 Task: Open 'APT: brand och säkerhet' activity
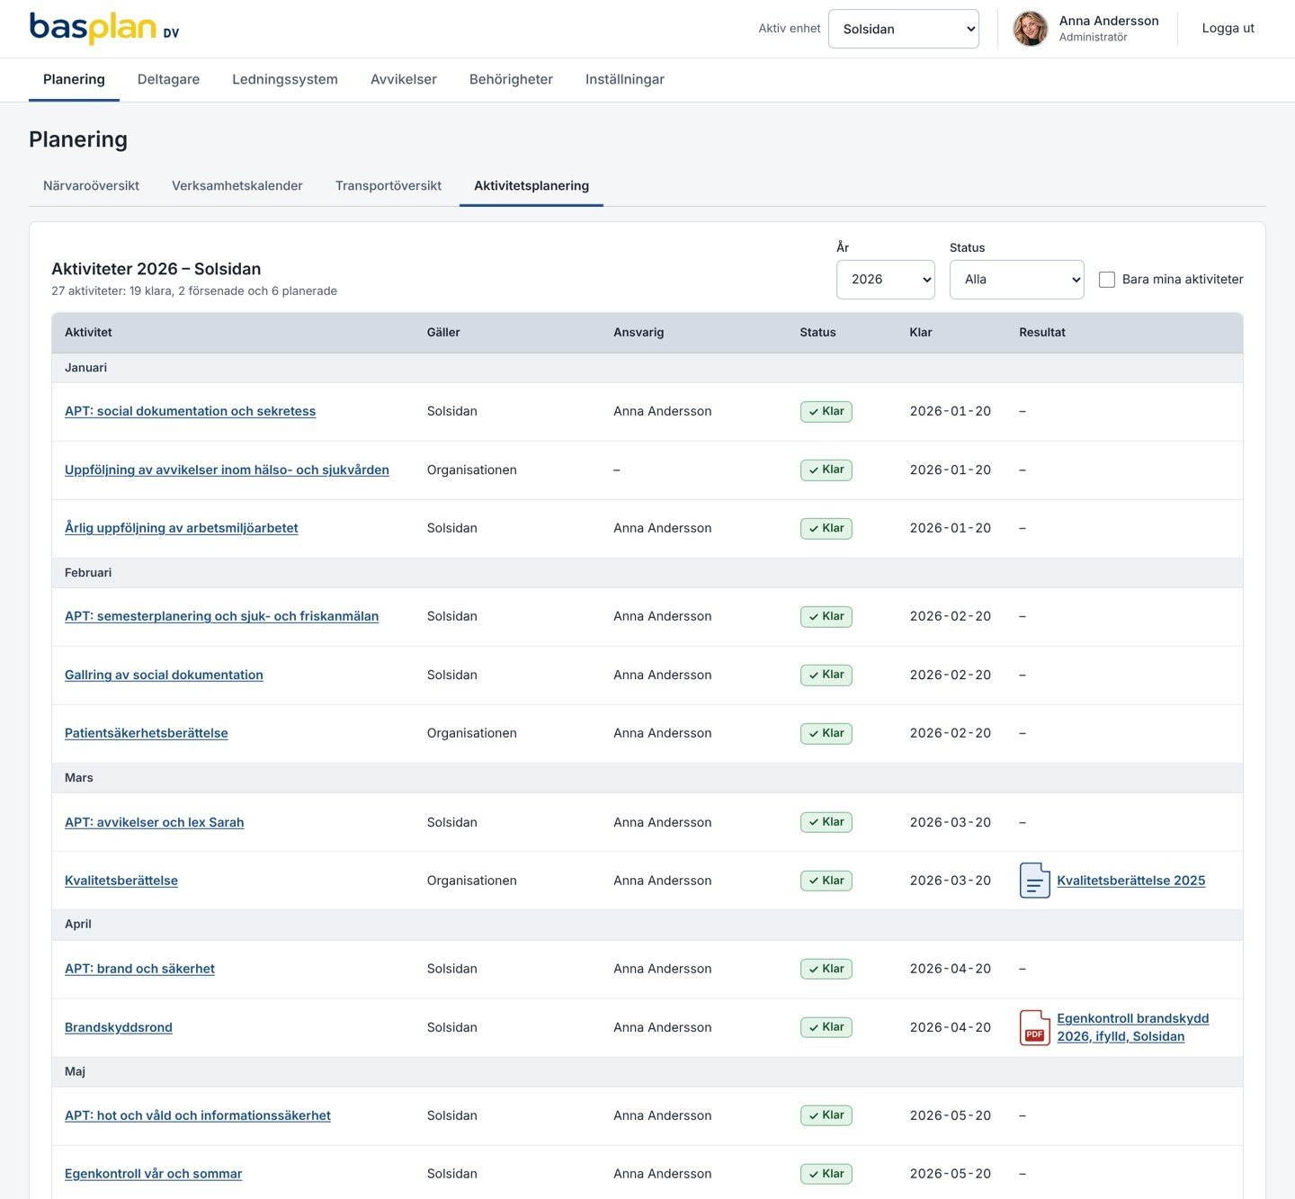point(139,969)
